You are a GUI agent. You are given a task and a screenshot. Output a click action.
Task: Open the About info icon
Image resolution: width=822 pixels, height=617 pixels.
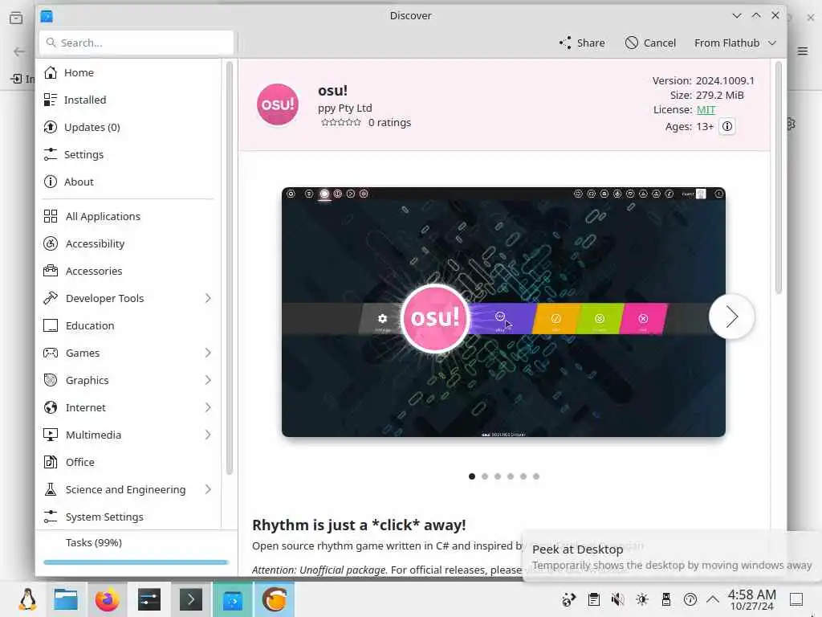[51, 182]
